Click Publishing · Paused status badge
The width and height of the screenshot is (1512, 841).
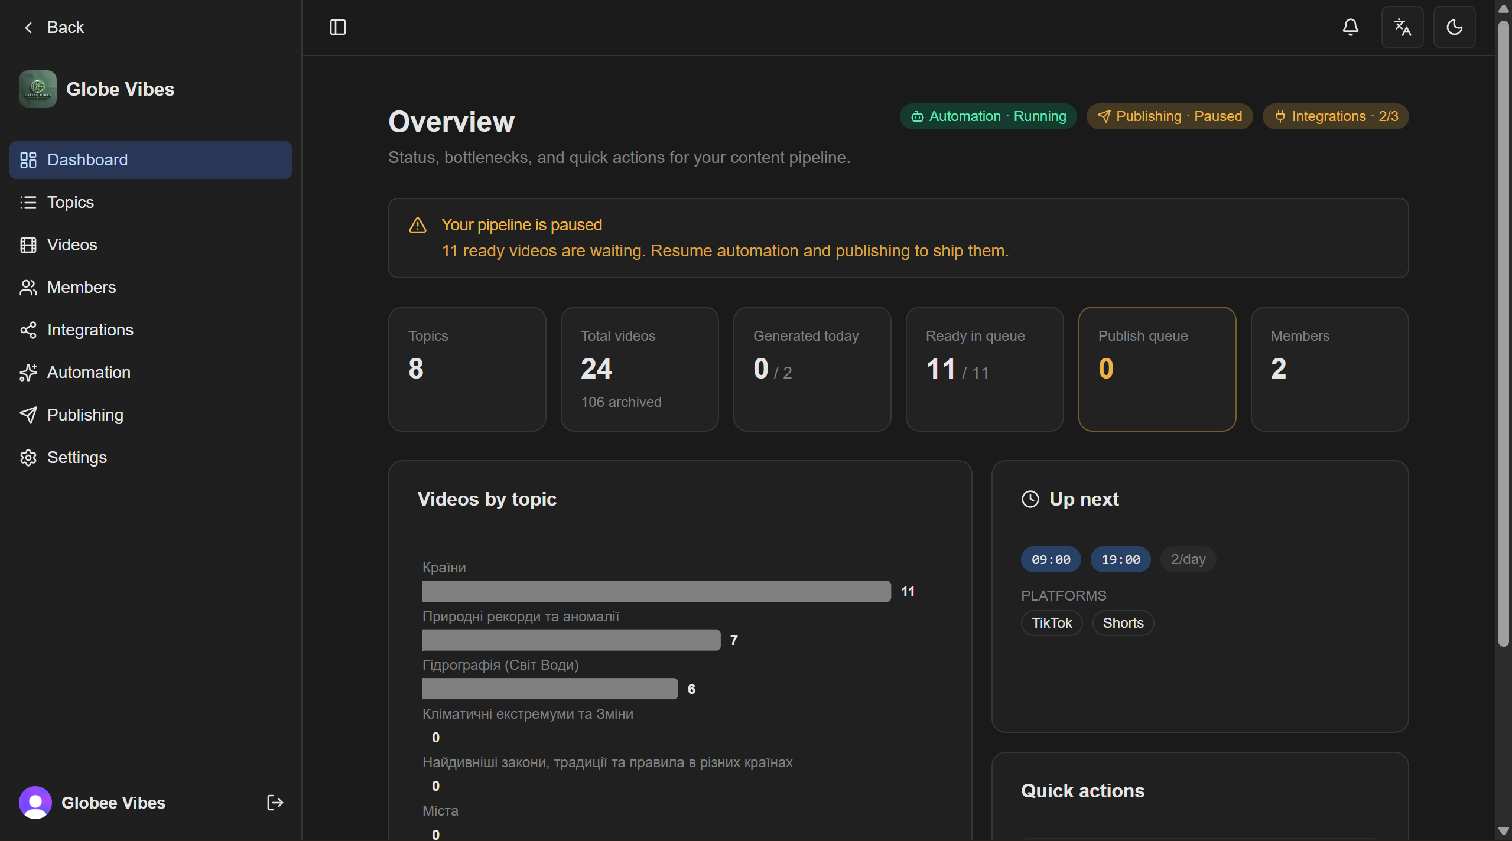[1169, 116]
